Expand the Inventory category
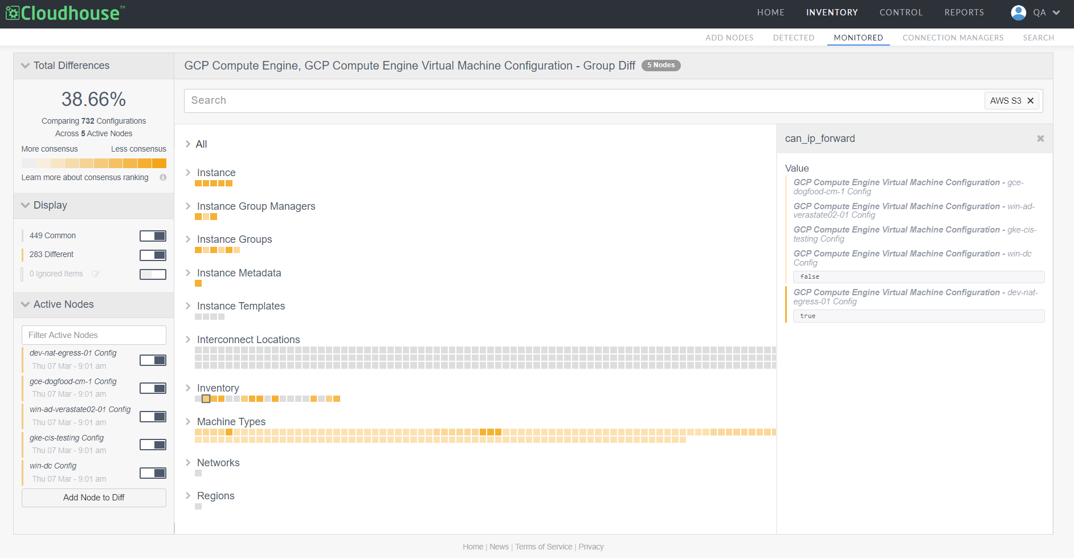The image size is (1074, 558). pos(188,388)
